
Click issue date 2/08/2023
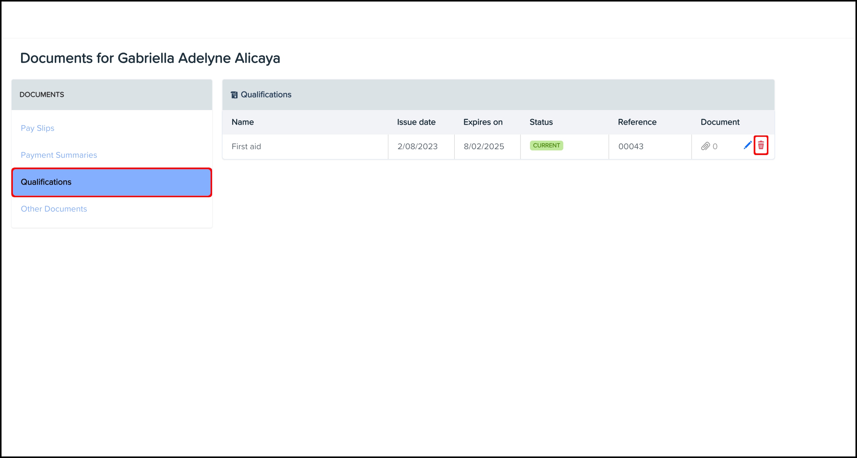tap(417, 146)
